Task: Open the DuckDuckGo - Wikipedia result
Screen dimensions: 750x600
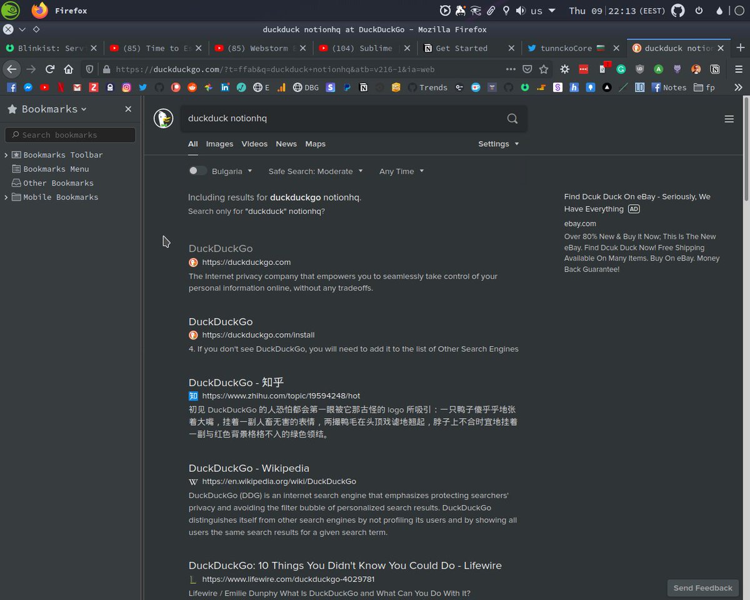Action: [249, 468]
